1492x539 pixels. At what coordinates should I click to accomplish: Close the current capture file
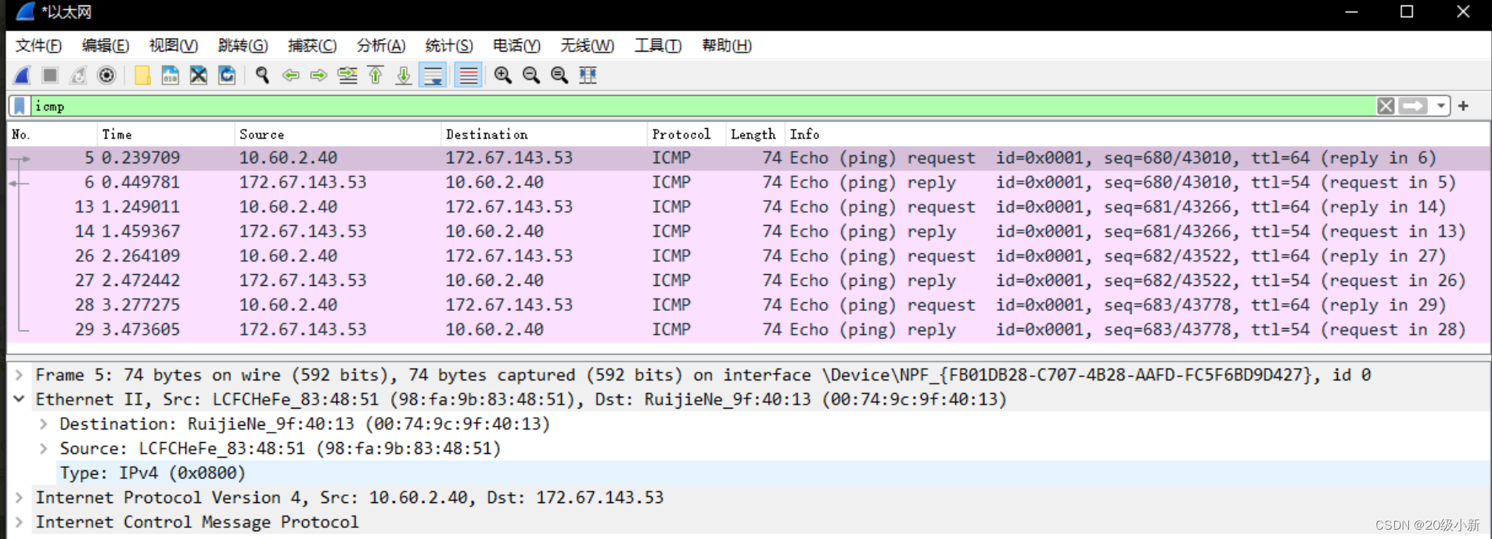pyautogui.click(x=199, y=75)
